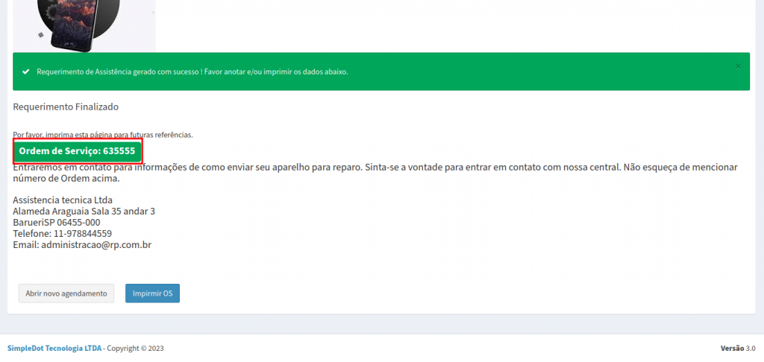Viewport: 764px width, 362px height.
Task: Click the BarueriSP 06455-000 postal line
Action: tap(56, 222)
